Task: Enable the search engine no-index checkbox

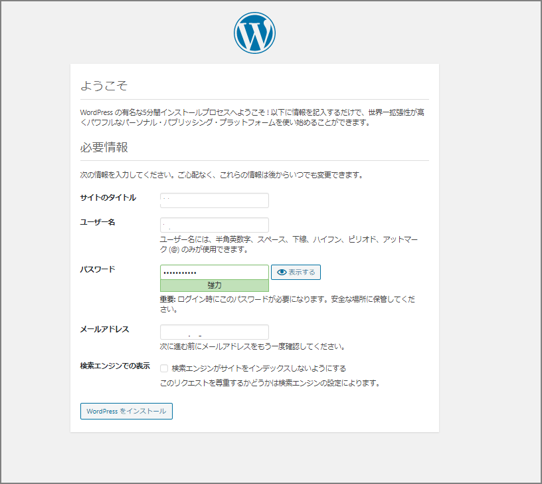Action: point(164,368)
